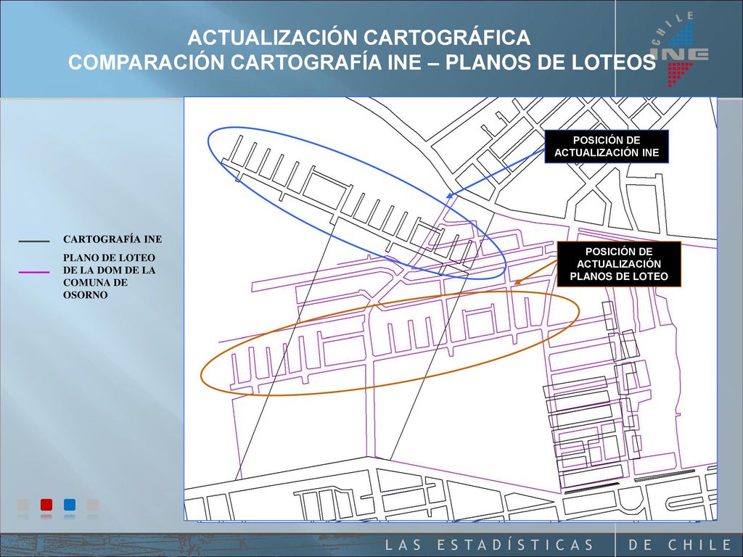Click the red square at bottom left
The image size is (743, 557).
46,505
